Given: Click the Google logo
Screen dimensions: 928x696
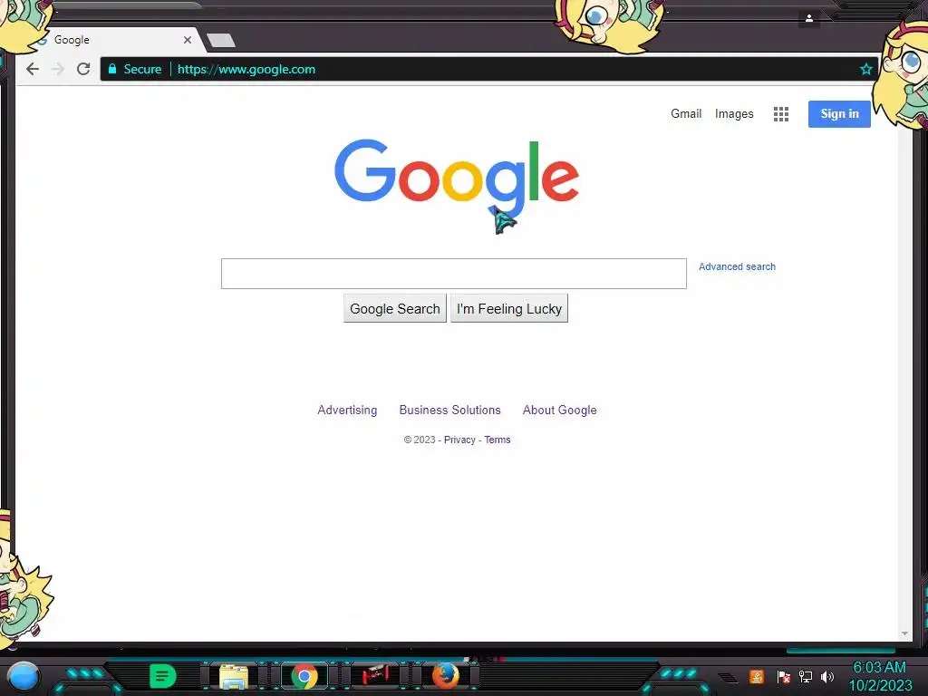Looking at the screenshot, I should [x=457, y=178].
